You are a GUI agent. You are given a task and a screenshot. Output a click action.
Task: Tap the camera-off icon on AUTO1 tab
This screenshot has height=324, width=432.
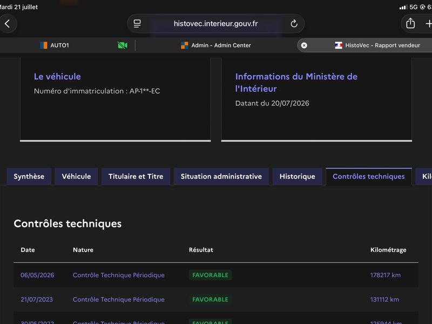[x=123, y=45]
